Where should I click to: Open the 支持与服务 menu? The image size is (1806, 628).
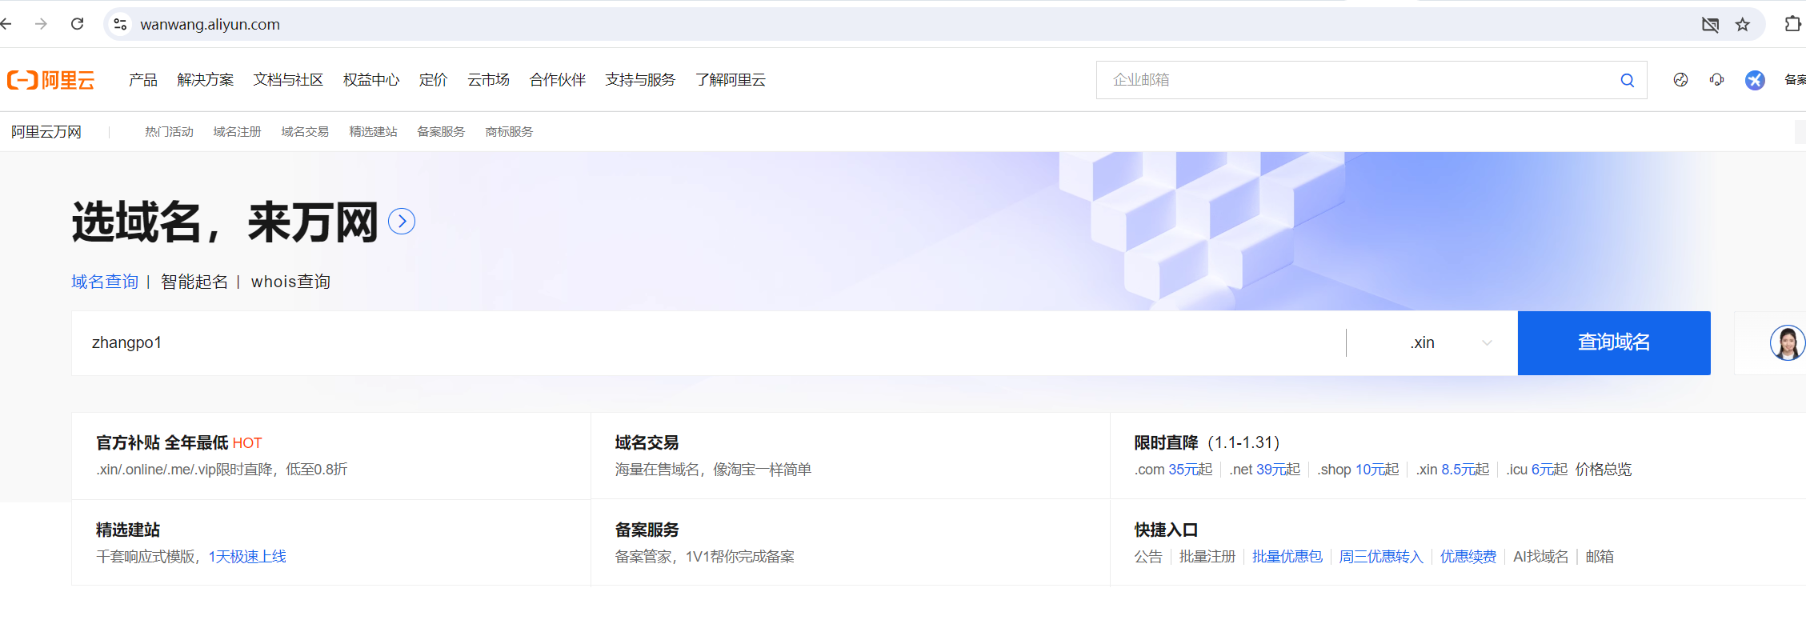[x=640, y=80]
